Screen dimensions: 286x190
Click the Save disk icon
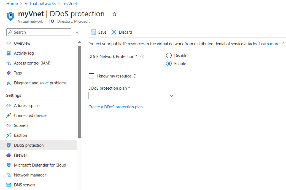coord(93,32)
